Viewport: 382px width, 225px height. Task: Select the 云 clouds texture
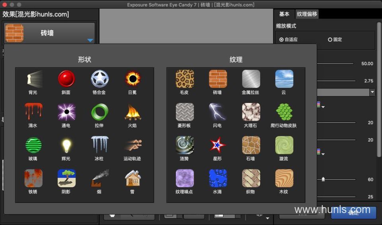pos(284,79)
